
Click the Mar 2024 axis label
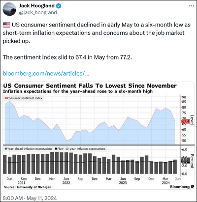[x=165, y=180]
